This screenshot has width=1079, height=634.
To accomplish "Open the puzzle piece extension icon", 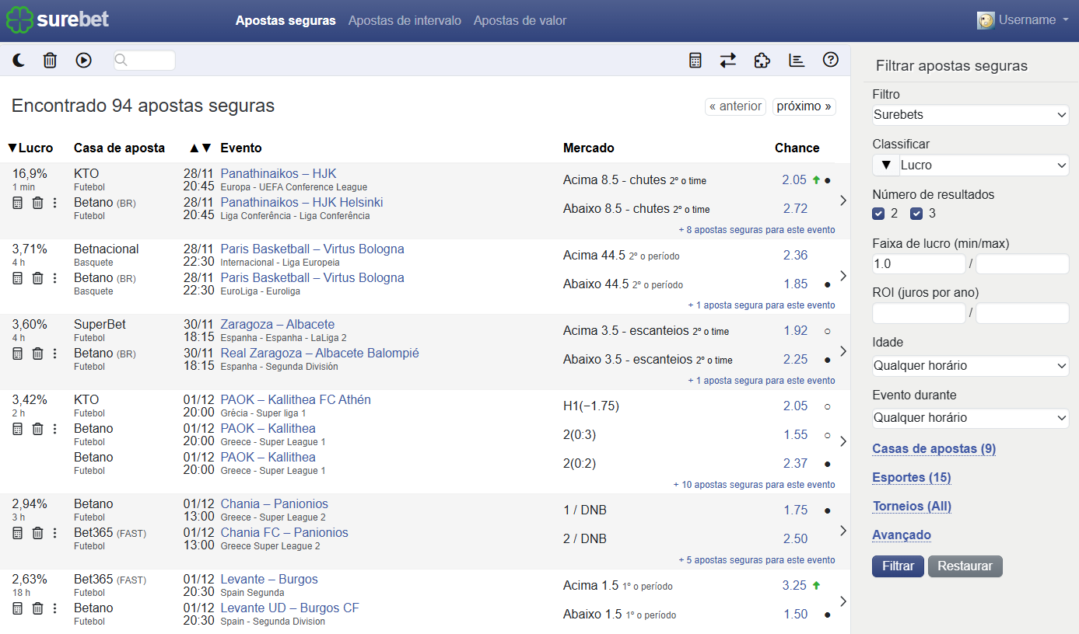I will 762,60.
